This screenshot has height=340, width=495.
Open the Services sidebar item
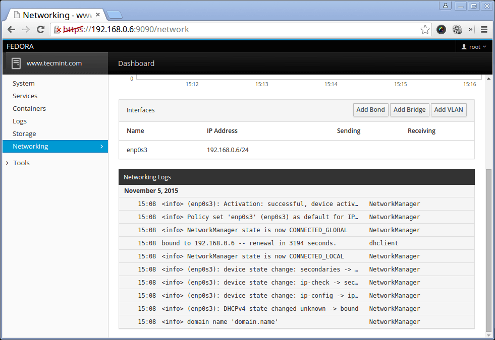click(x=25, y=96)
